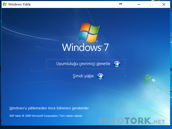This screenshot has height=129, width=172.
Task: Start installation with Şimdi yükle
Action: coord(88,76)
